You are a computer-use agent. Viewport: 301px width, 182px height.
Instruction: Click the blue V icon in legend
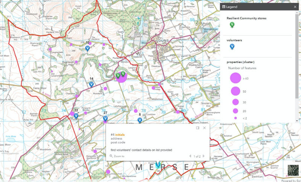(x=232, y=47)
